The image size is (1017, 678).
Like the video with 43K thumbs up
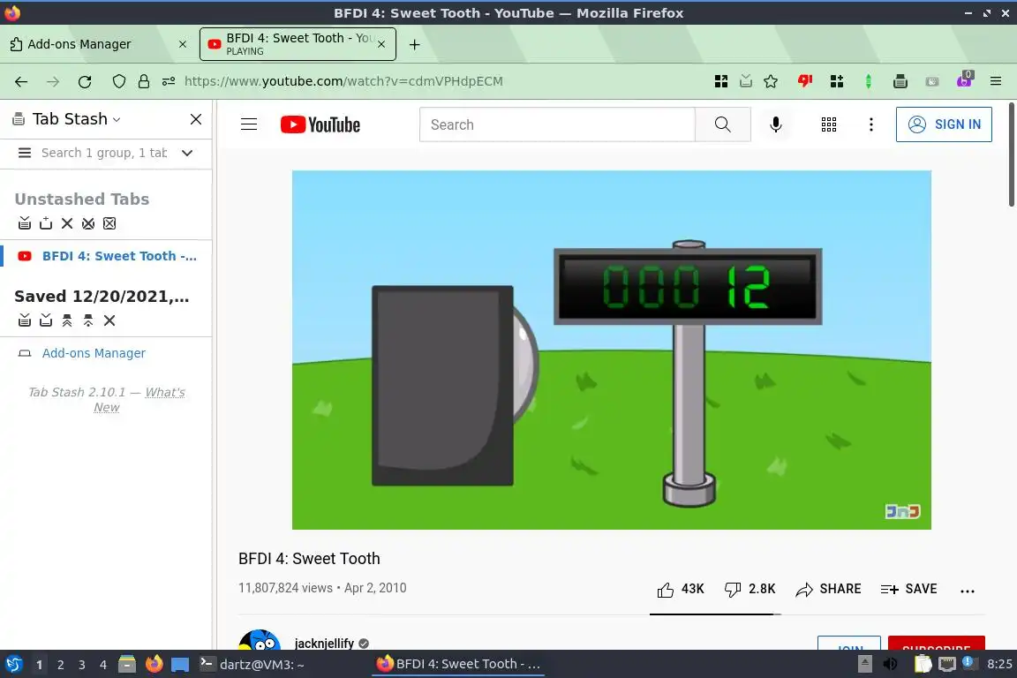681,589
